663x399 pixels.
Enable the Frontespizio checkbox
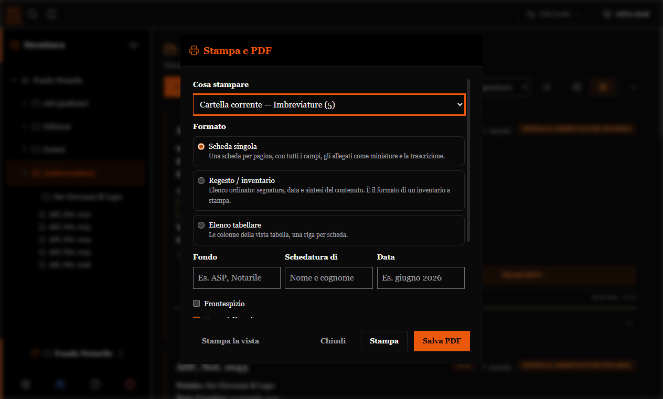[197, 304]
